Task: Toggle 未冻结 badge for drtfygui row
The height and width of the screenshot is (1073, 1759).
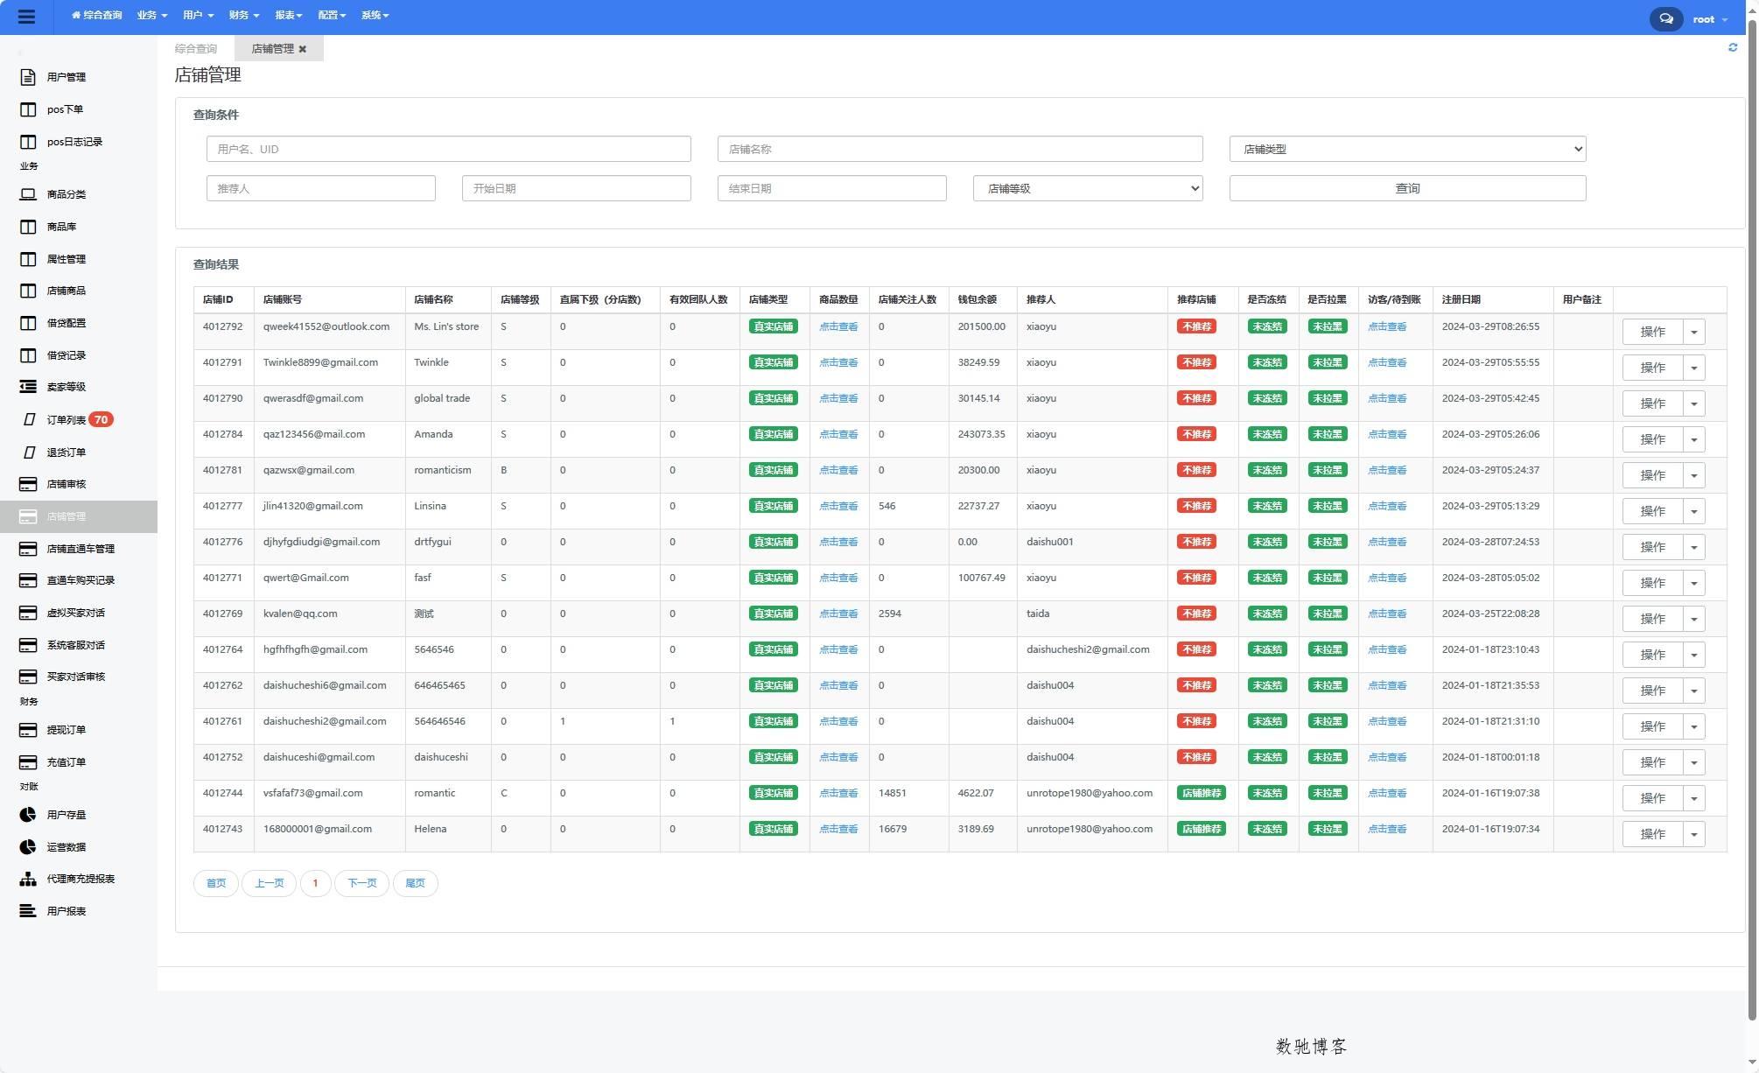Action: [1267, 542]
